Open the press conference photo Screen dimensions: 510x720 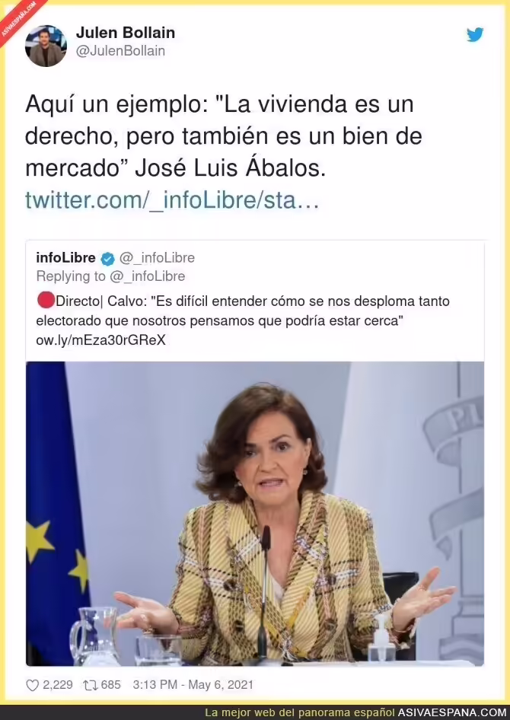(x=255, y=514)
